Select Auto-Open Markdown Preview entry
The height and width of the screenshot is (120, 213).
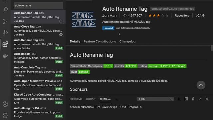coord(38,85)
